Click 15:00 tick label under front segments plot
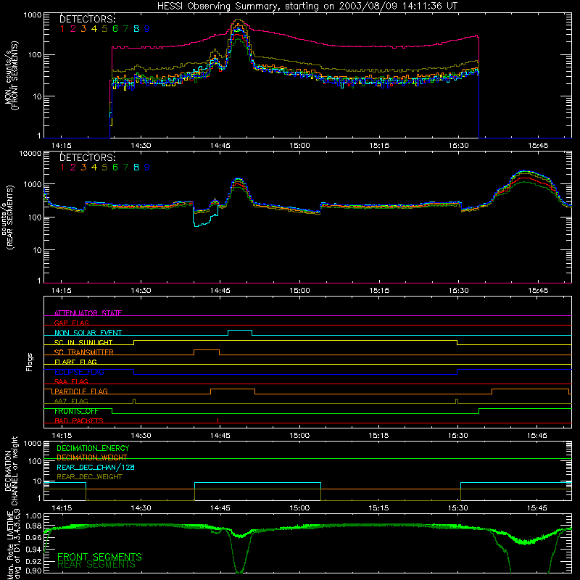 click(299, 146)
